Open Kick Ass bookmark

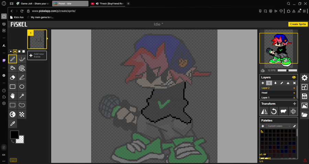pos(17,17)
